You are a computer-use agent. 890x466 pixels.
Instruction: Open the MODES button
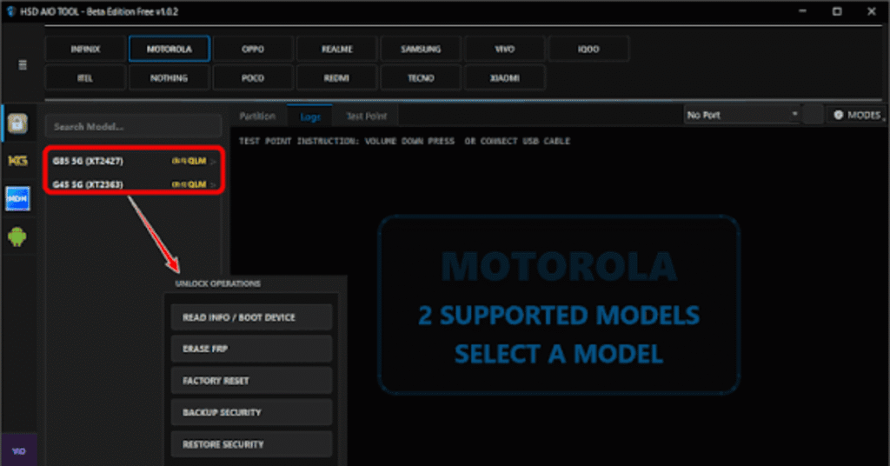[857, 115]
